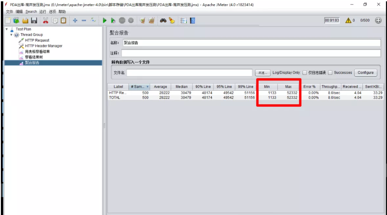Click the Cut scissors icon

tap(46, 21)
